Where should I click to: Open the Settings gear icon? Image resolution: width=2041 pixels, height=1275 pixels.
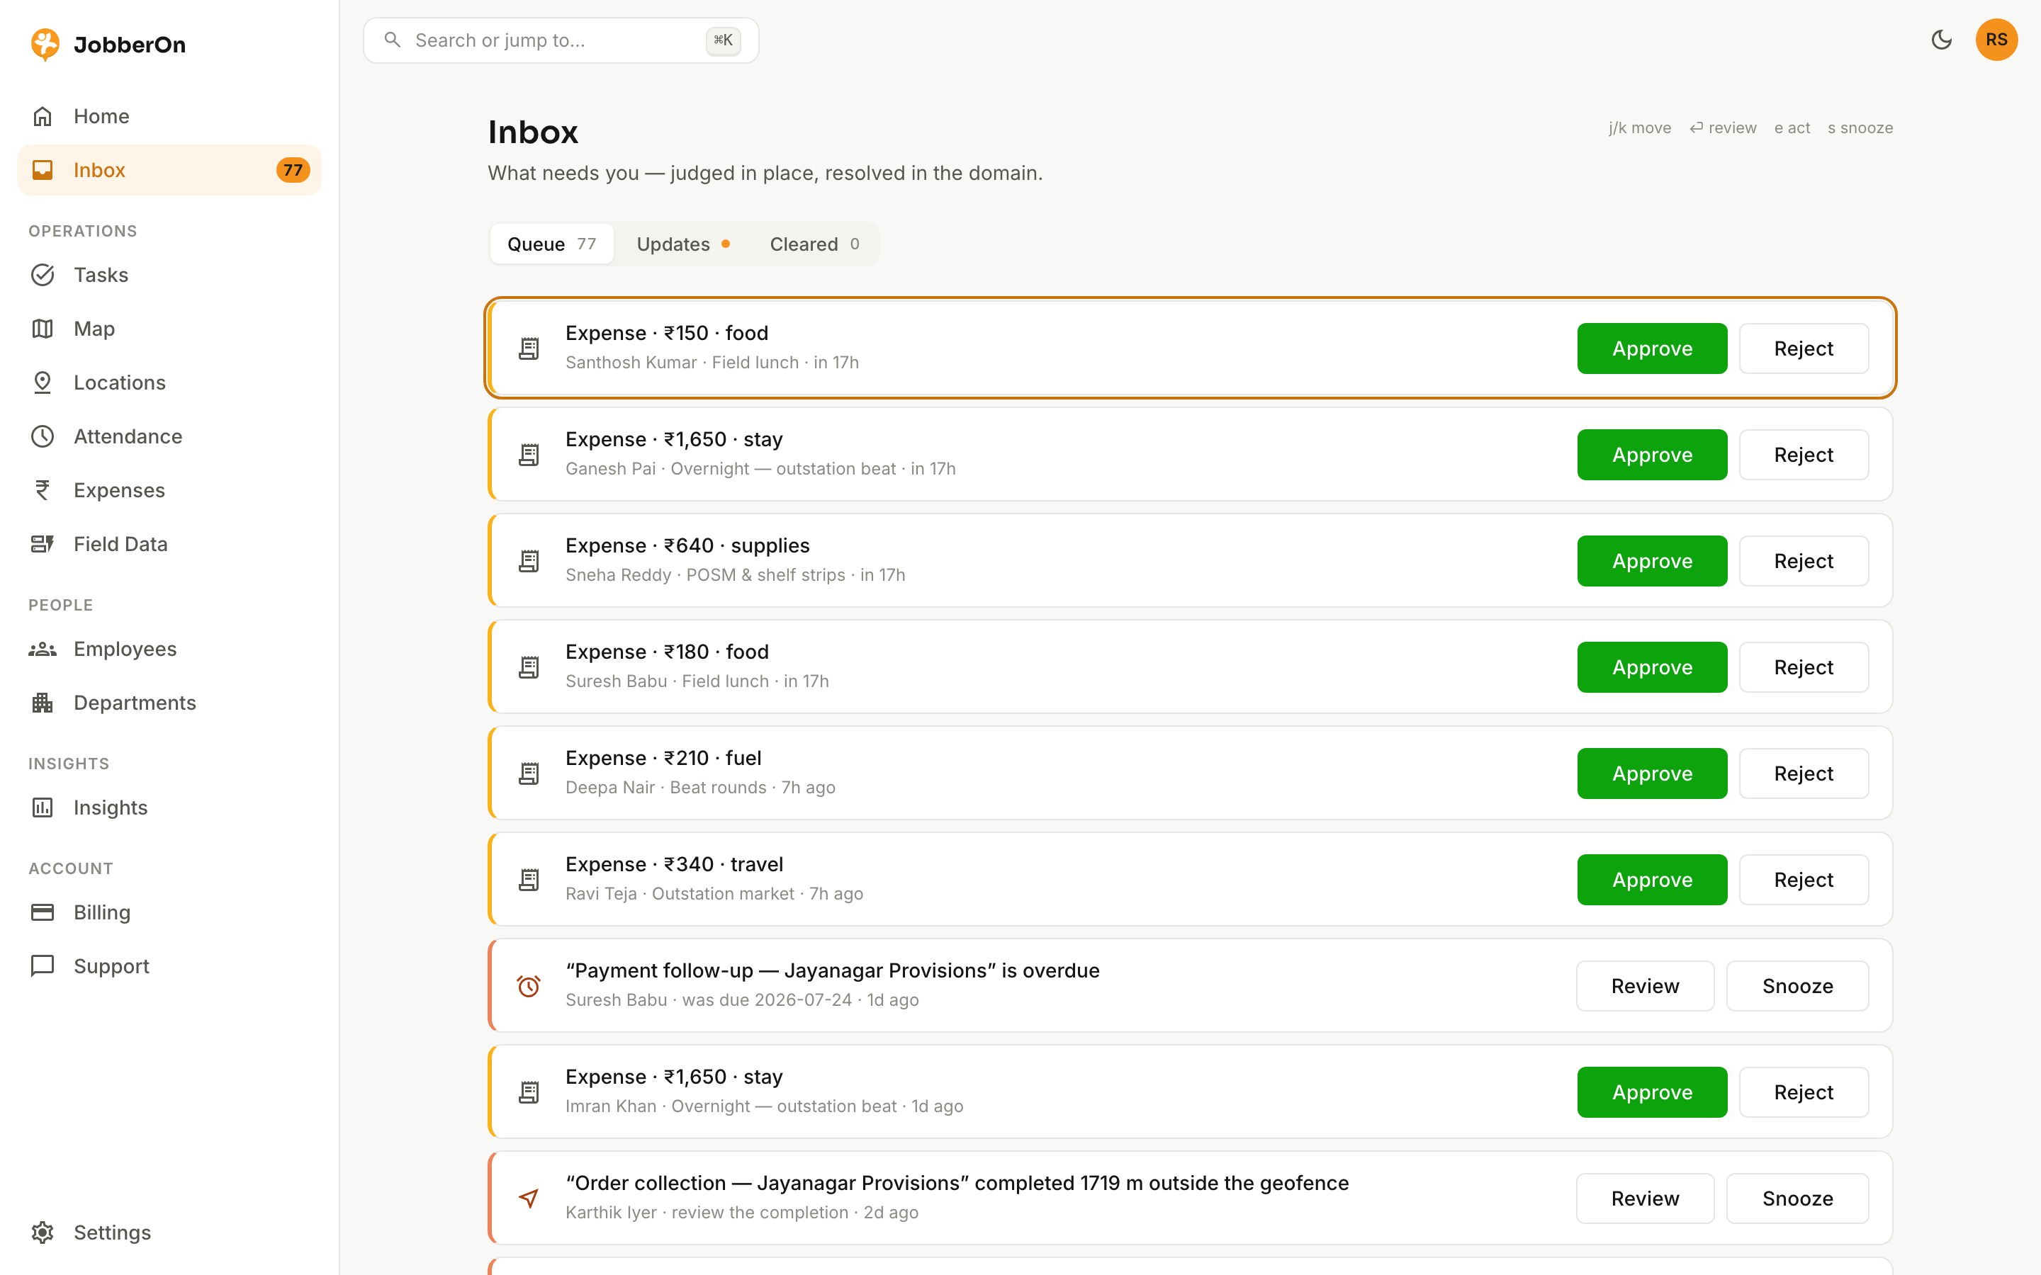point(43,1232)
